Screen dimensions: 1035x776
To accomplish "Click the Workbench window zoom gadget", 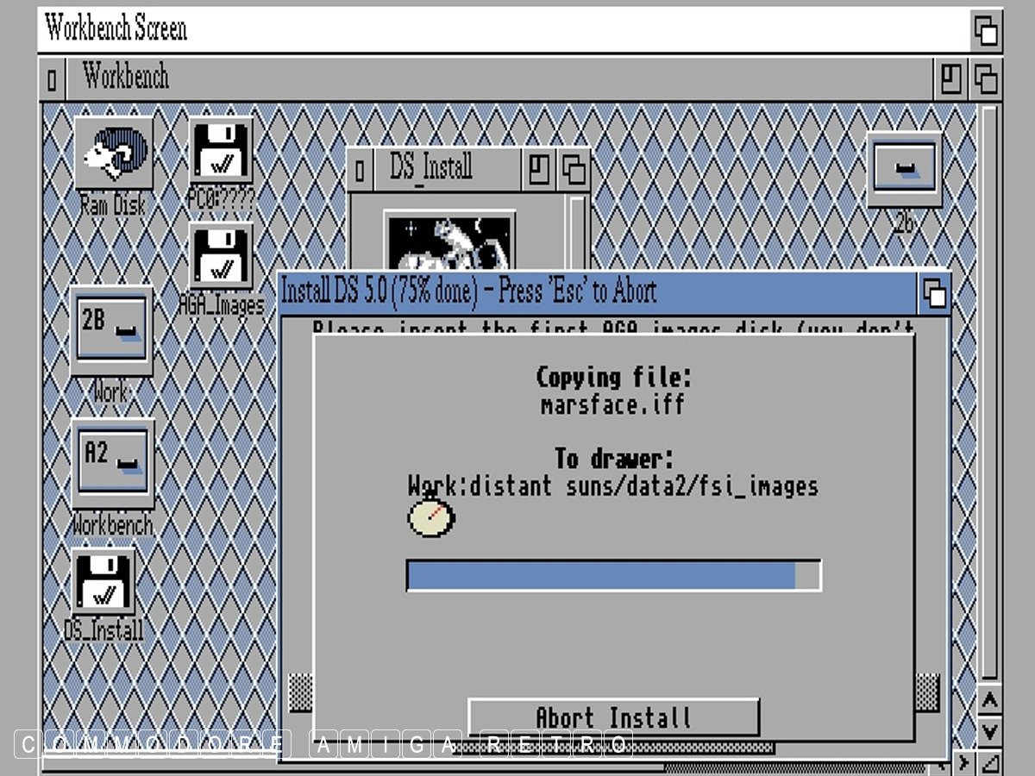I will click(x=951, y=79).
